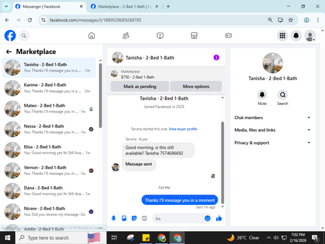Open zoom magnifier icon in address bar
Image resolution: width=325 pixels, height=244 pixels.
click(x=270, y=20)
